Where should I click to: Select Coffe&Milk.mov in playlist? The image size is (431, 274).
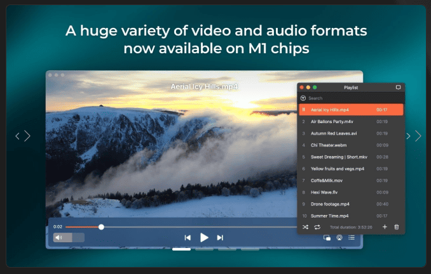click(351, 181)
